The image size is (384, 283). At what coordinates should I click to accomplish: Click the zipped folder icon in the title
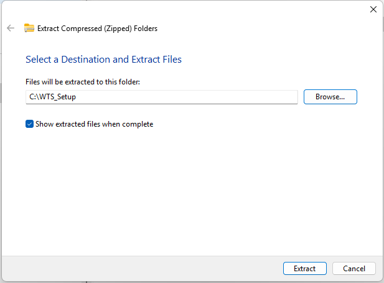click(x=29, y=28)
